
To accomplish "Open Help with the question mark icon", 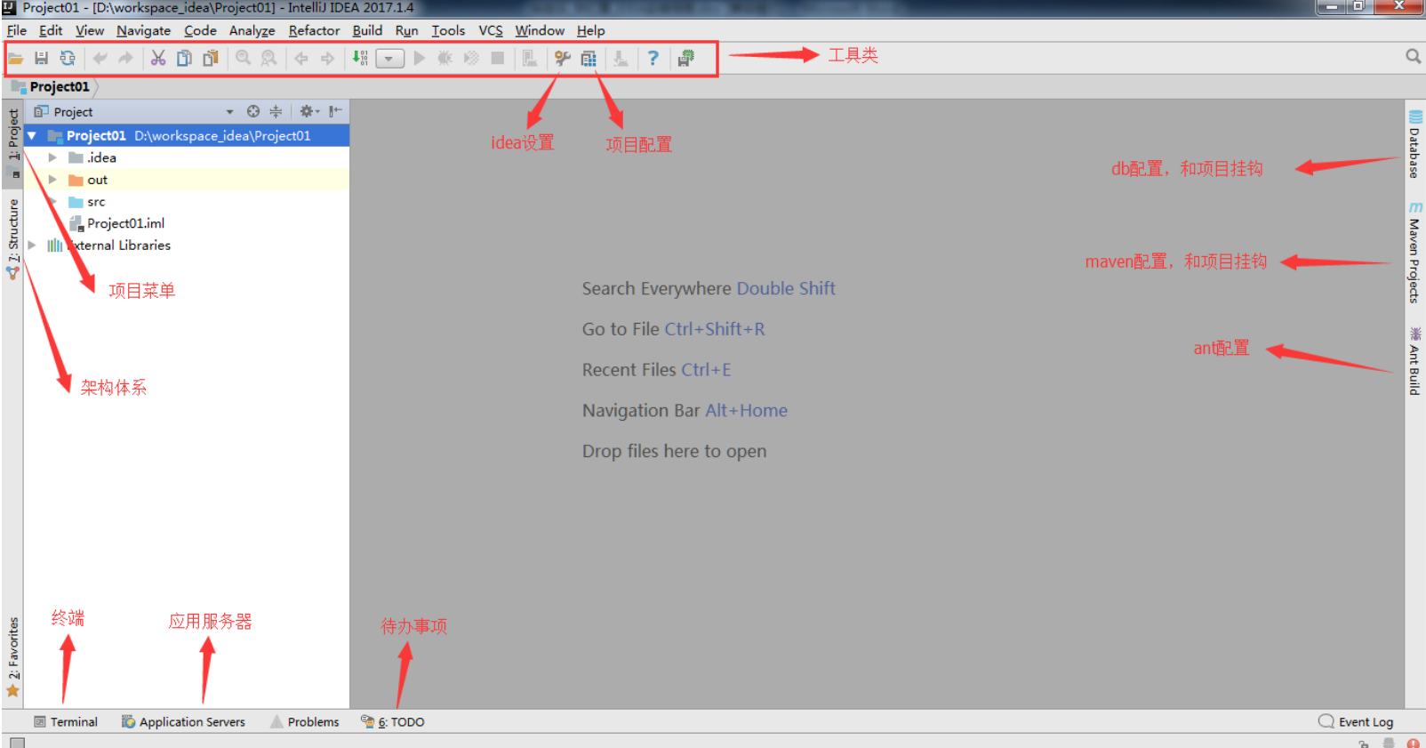I will tap(653, 59).
